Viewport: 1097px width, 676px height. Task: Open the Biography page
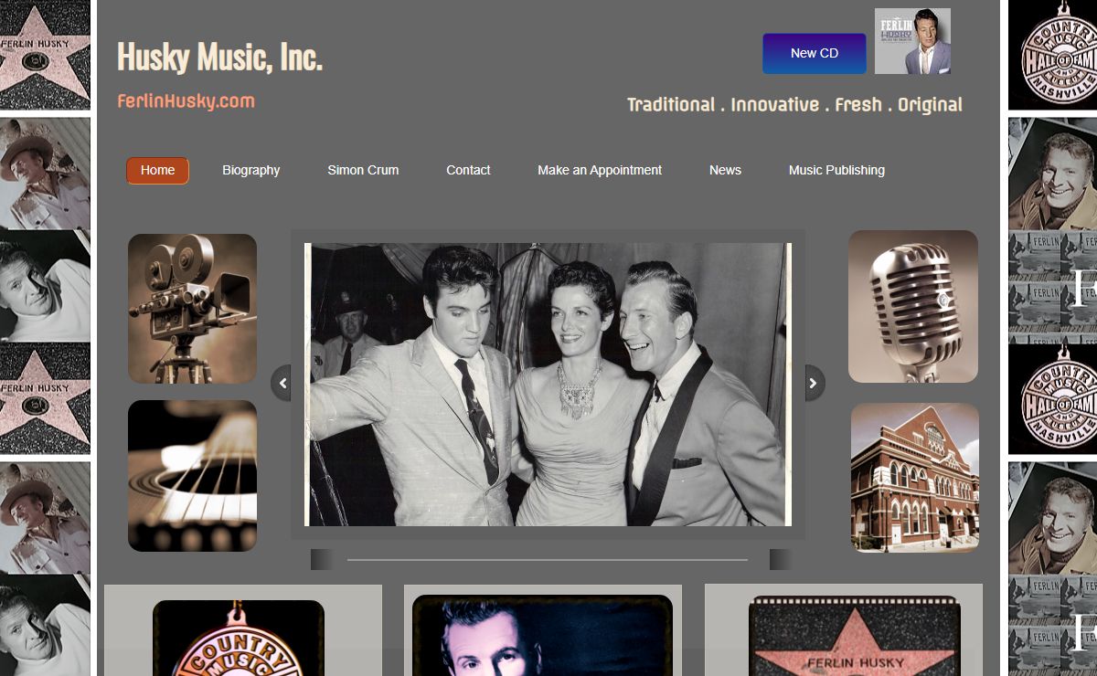(251, 170)
